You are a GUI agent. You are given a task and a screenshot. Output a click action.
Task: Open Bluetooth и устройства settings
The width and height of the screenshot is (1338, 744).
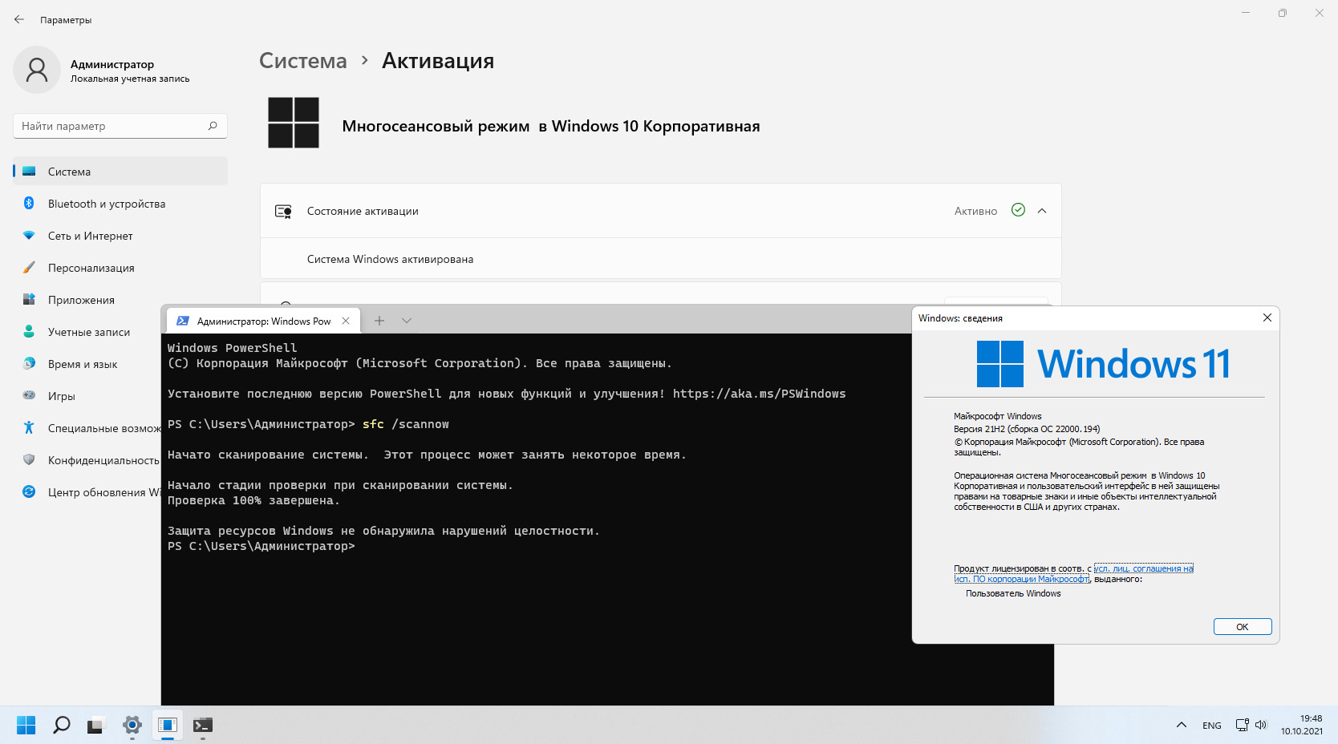tap(120, 204)
